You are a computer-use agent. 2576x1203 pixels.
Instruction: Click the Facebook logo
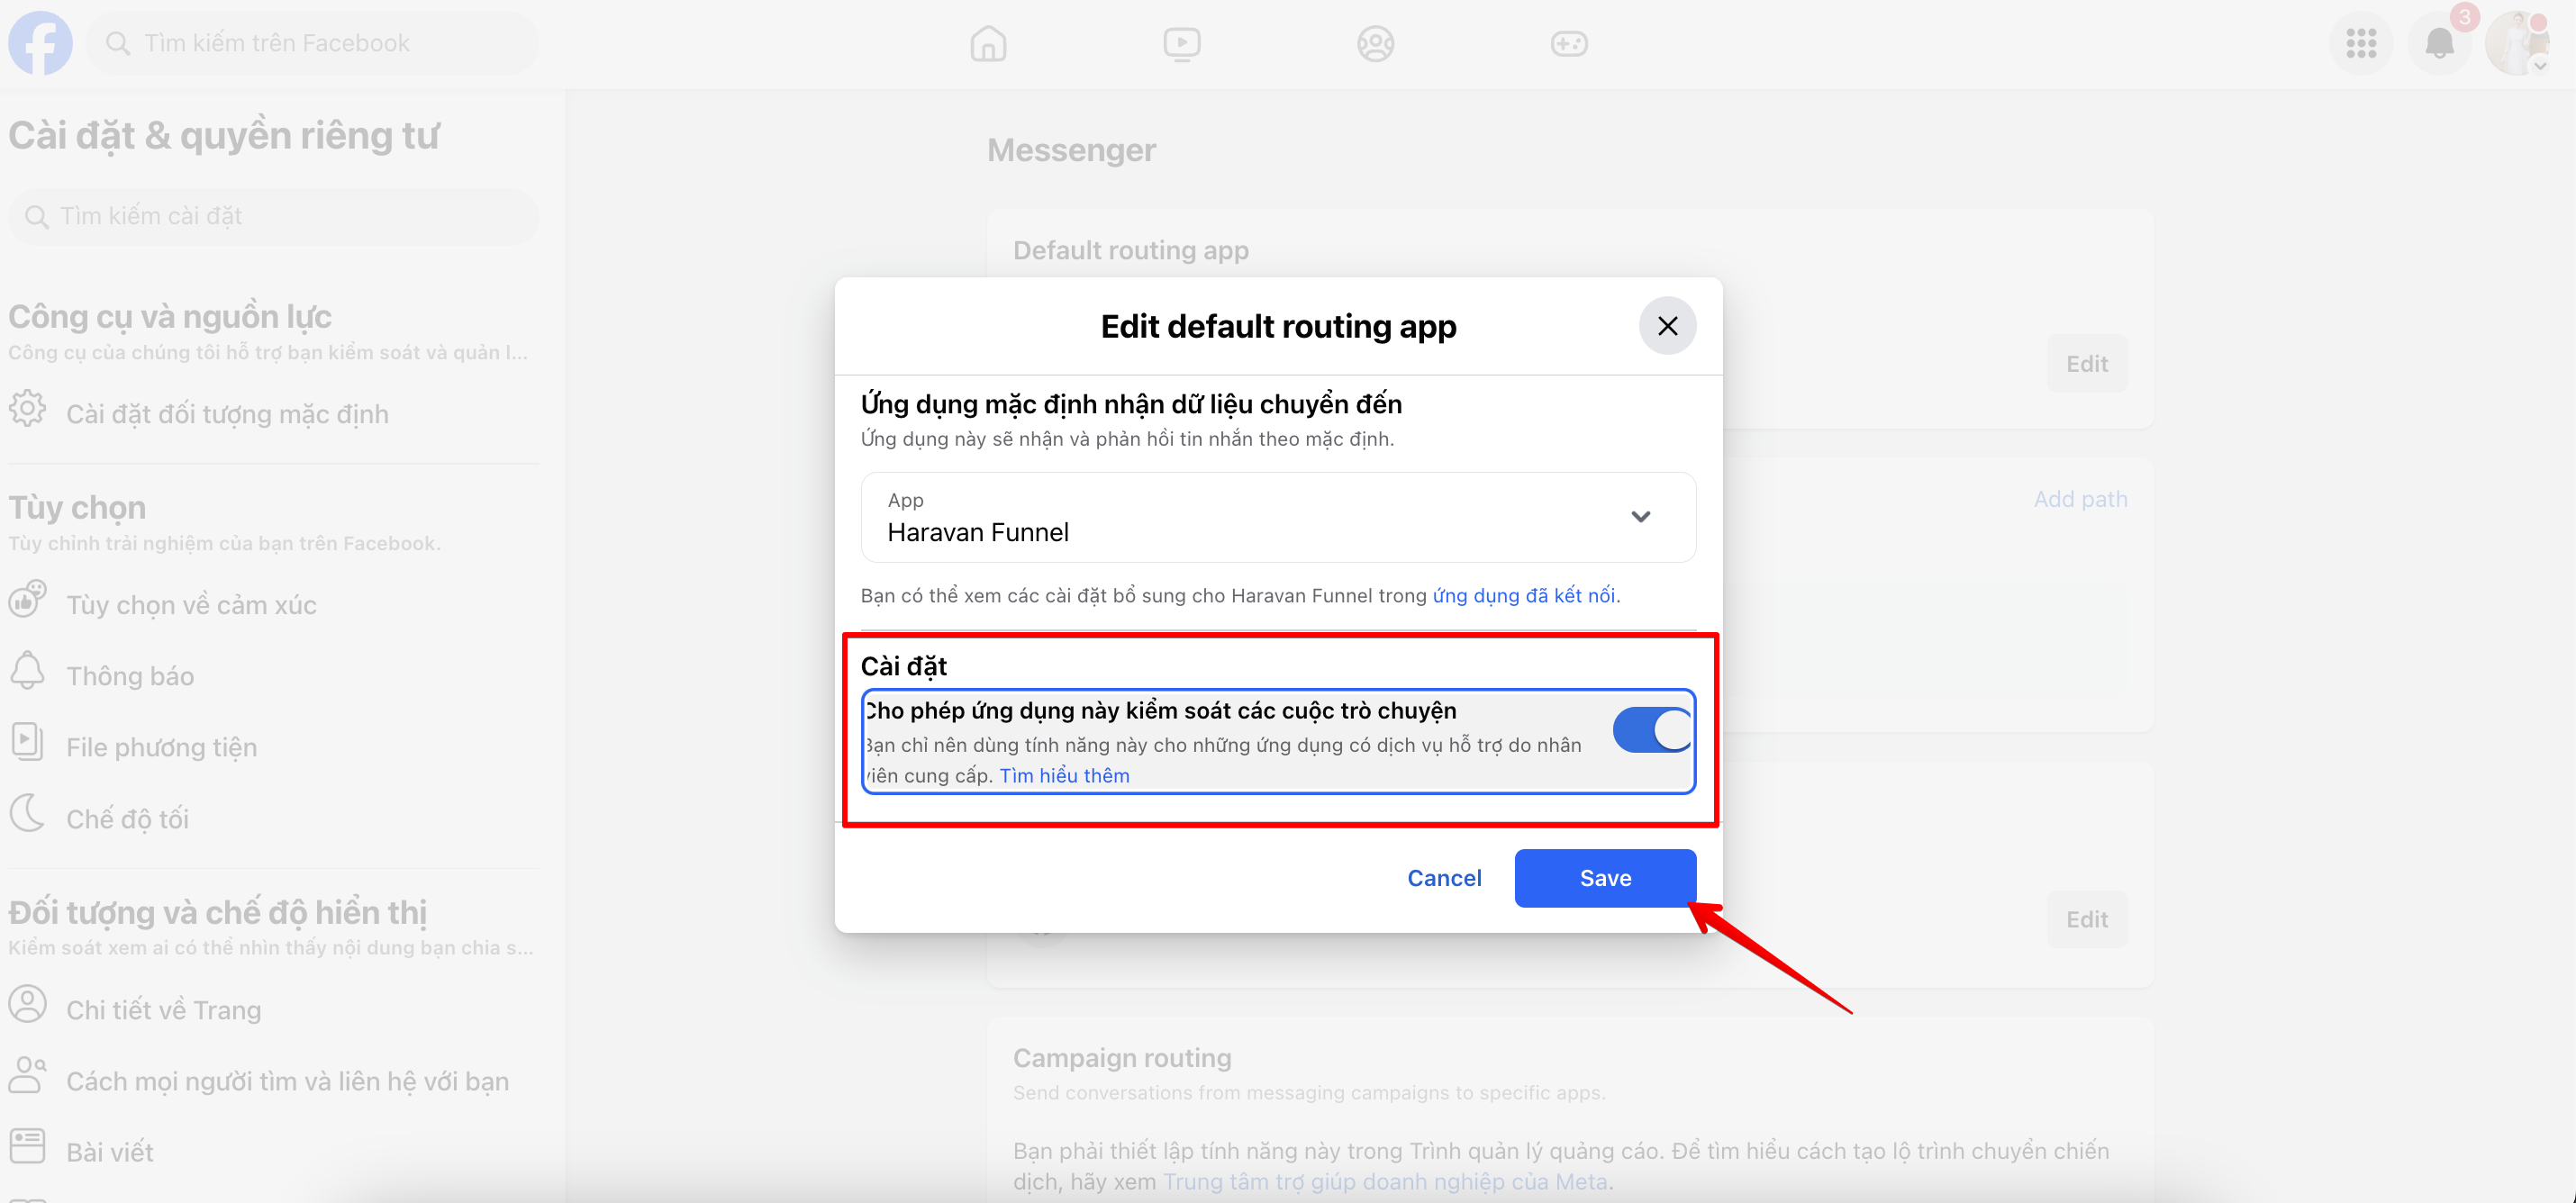click(x=40, y=43)
